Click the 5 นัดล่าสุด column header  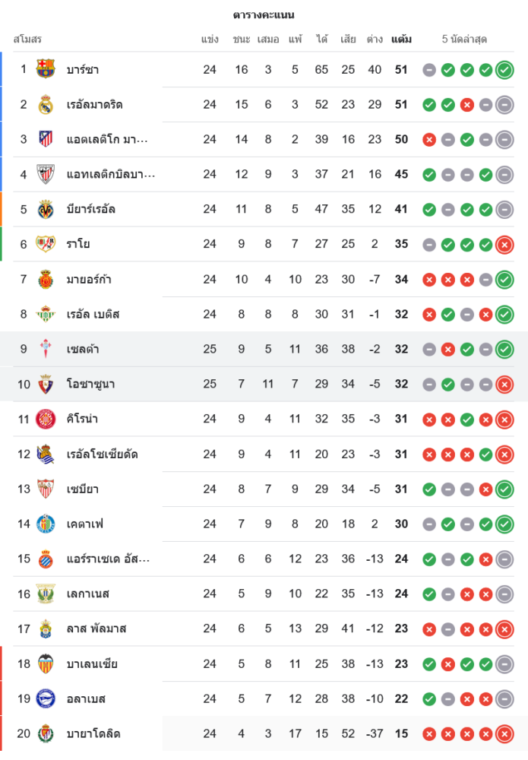point(464,39)
